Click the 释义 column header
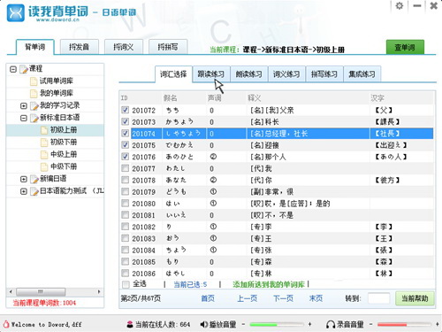 pos(255,98)
